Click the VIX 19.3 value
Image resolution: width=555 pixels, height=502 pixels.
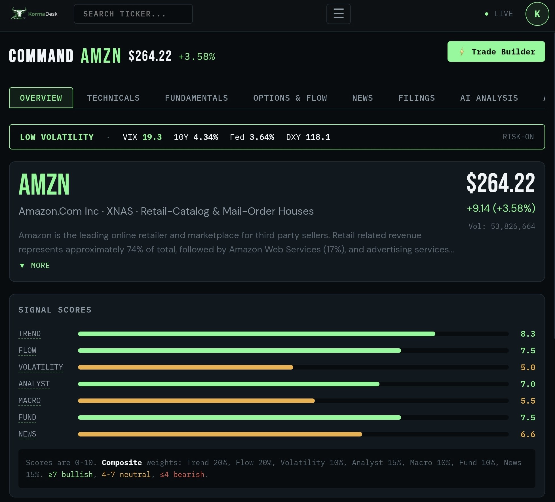point(142,137)
